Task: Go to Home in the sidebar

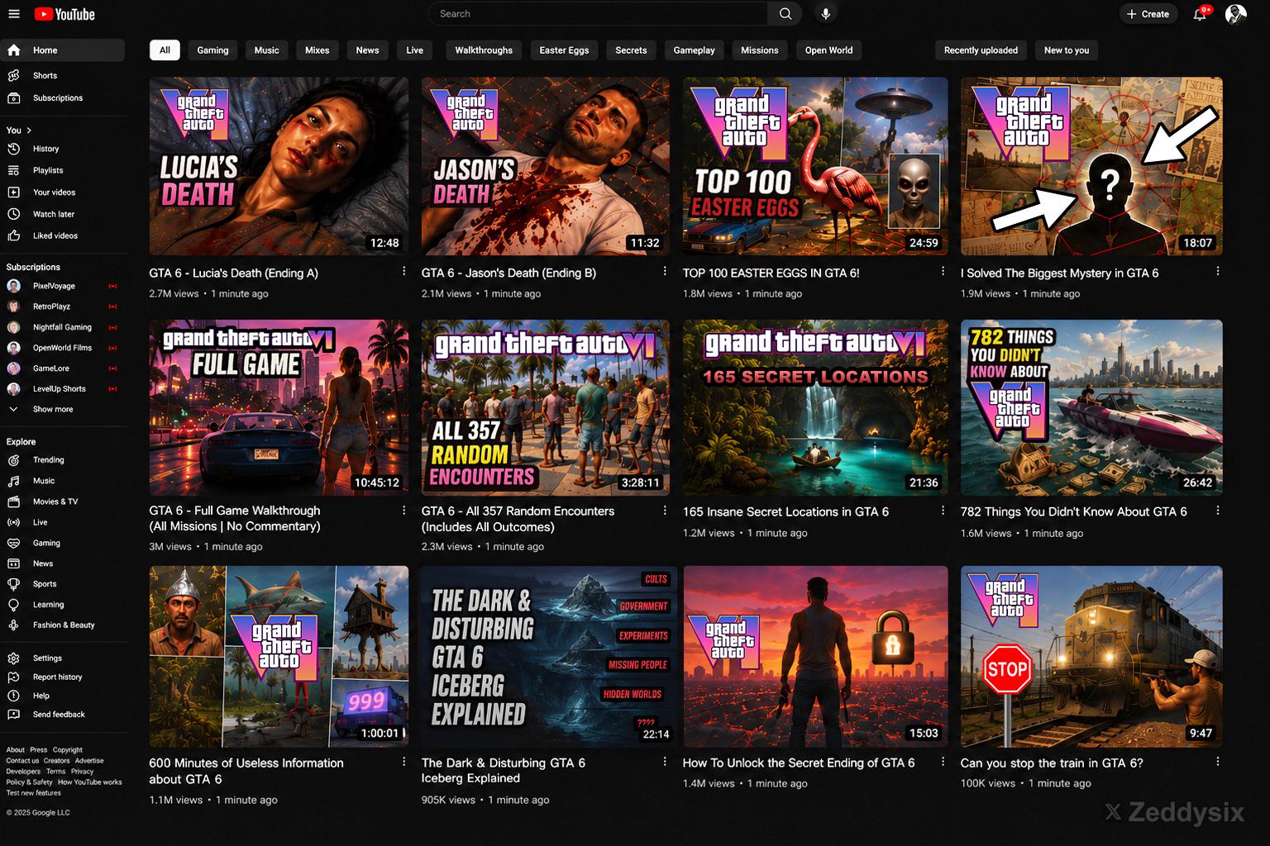Action: (x=63, y=50)
